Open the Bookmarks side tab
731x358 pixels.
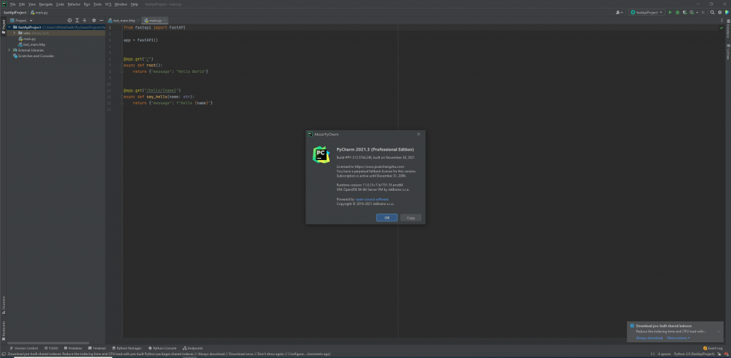(x=4, y=330)
